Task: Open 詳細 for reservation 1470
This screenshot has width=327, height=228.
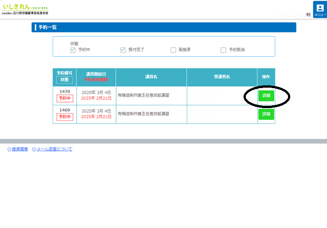Action: coord(266,96)
